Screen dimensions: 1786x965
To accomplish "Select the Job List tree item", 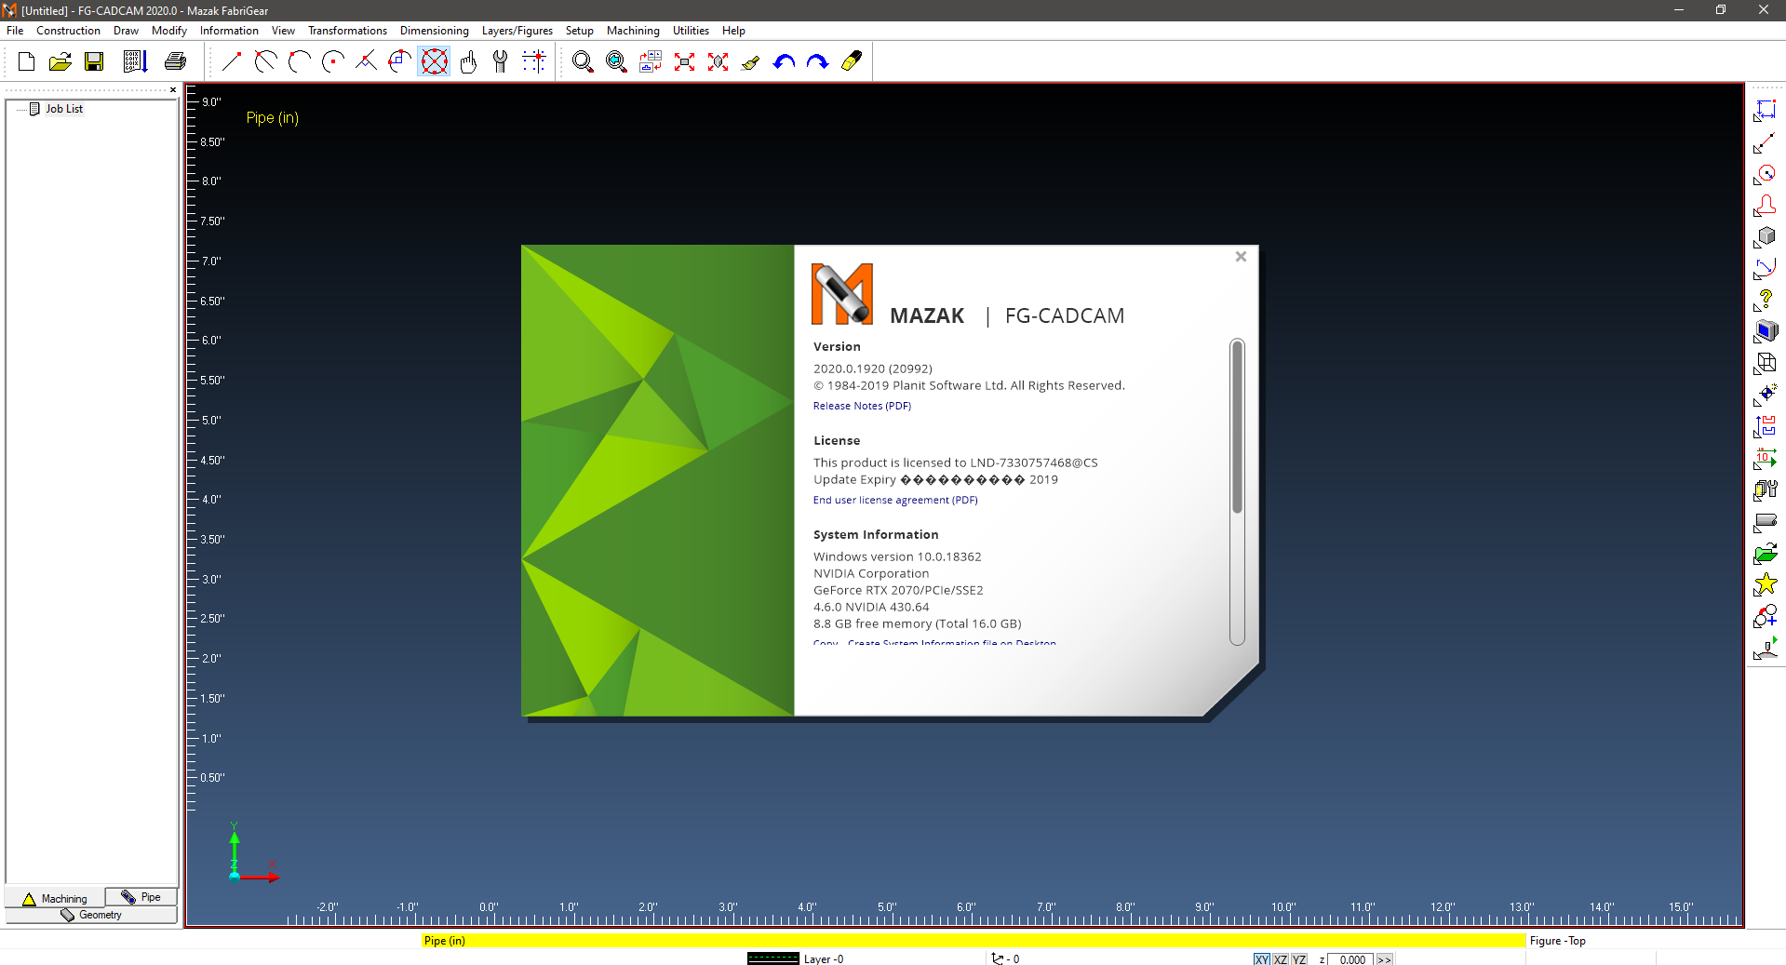I will click(64, 109).
